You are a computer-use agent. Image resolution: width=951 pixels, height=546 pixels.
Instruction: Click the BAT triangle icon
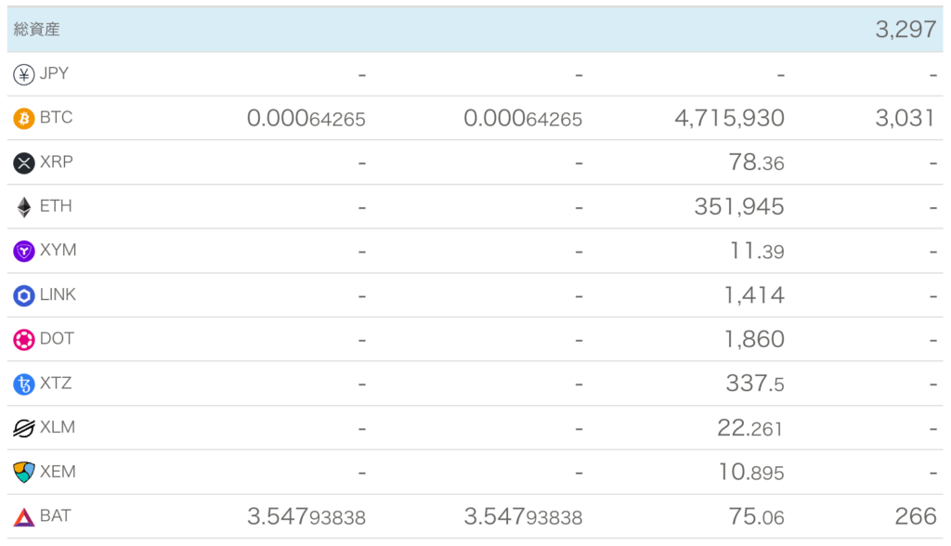coord(23,517)
